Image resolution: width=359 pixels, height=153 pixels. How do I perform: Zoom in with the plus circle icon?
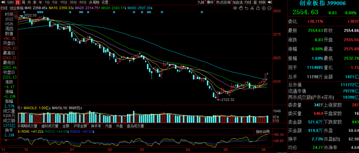coord(264,8)
